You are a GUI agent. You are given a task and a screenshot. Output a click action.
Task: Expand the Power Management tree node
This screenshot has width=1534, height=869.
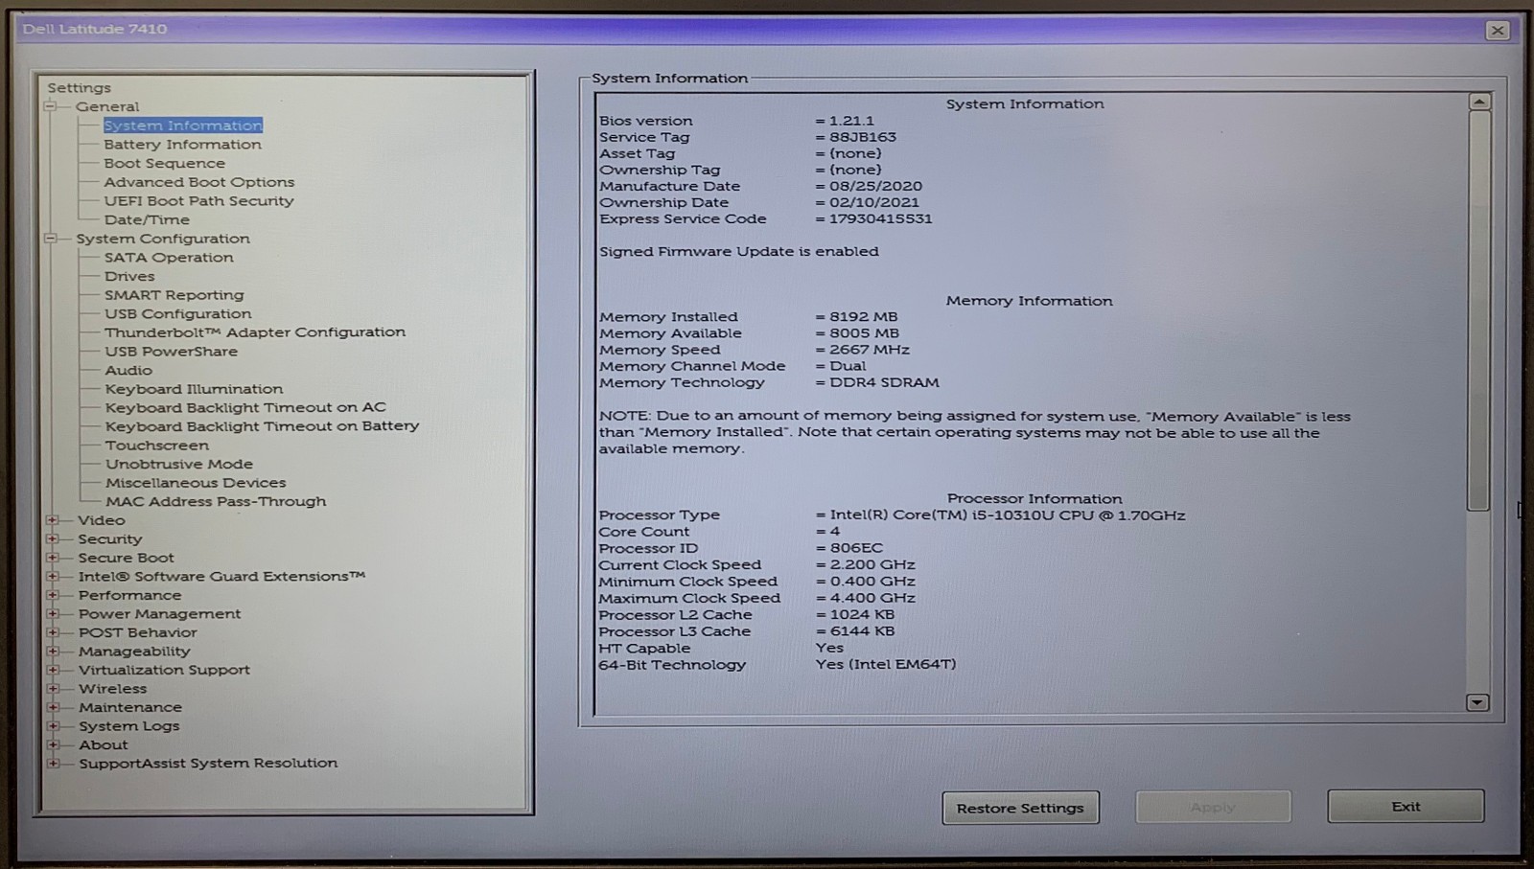pos(53,613)
